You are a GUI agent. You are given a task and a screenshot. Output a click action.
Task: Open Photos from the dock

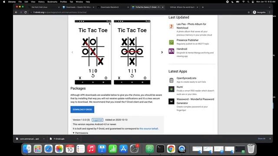tap(59, 149)
